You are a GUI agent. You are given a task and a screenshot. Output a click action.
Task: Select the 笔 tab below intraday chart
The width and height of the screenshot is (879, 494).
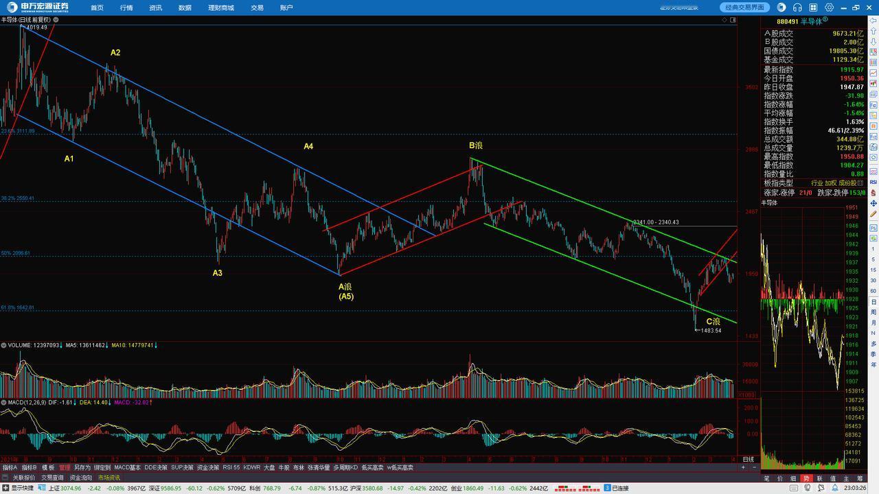click(x=766, y=478)
